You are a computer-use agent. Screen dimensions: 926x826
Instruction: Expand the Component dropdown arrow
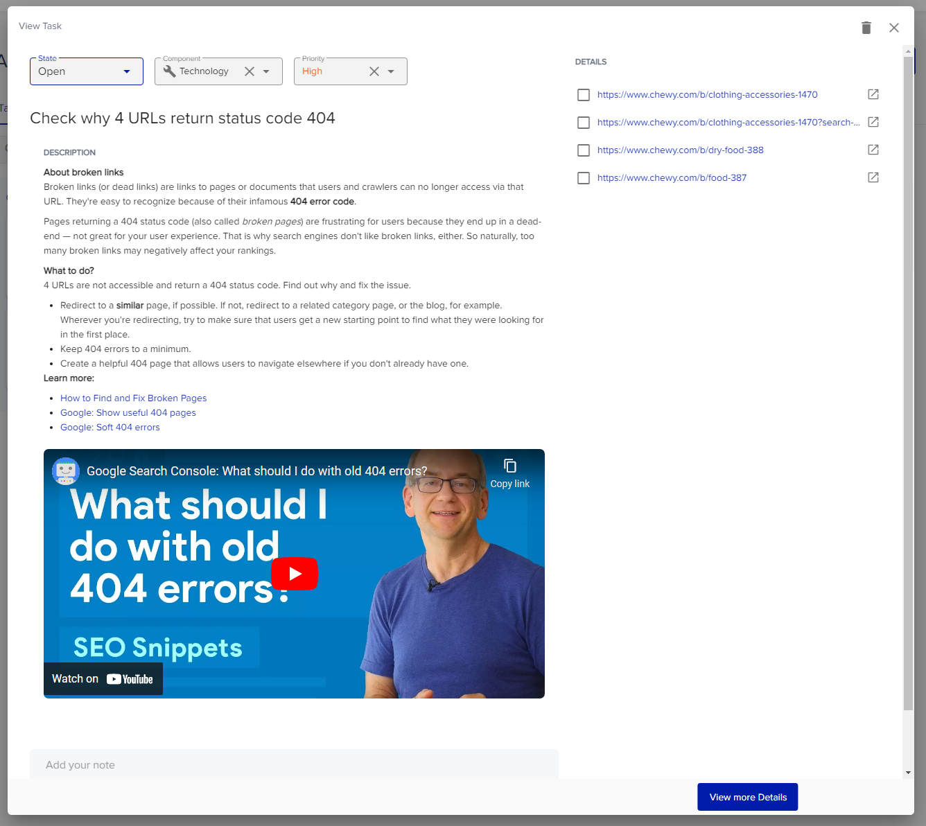tap(266, 71)
